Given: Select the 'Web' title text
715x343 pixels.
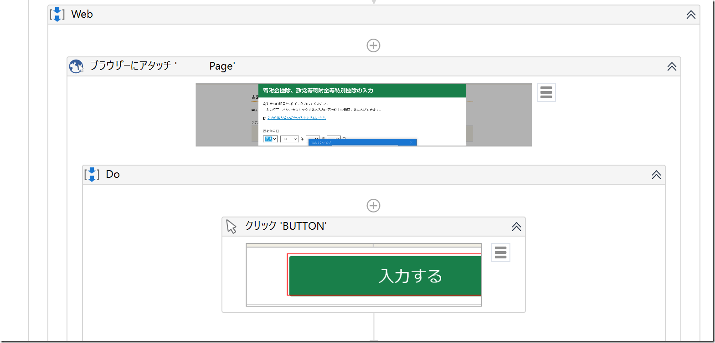Looking at the screenshot, I should pyautogui.click(x=82, y=15).
